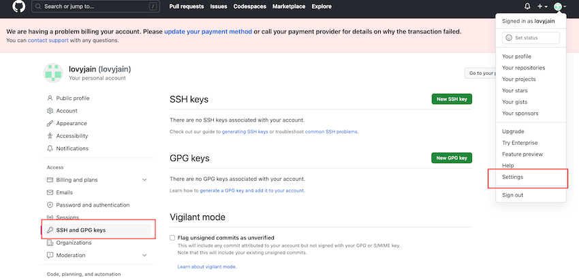Expand the Moderation section chevron
The width and height of the screenshot is (579, 278).
click(x=144, y=255)
